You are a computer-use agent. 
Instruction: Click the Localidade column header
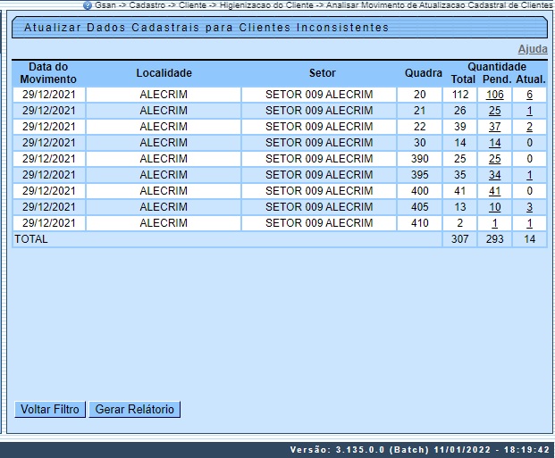[164, 73]
